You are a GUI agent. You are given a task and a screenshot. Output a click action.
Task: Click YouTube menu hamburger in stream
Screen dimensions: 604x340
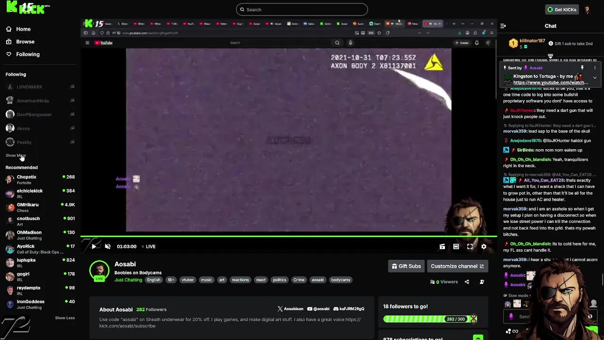click(x=87, y=43)
